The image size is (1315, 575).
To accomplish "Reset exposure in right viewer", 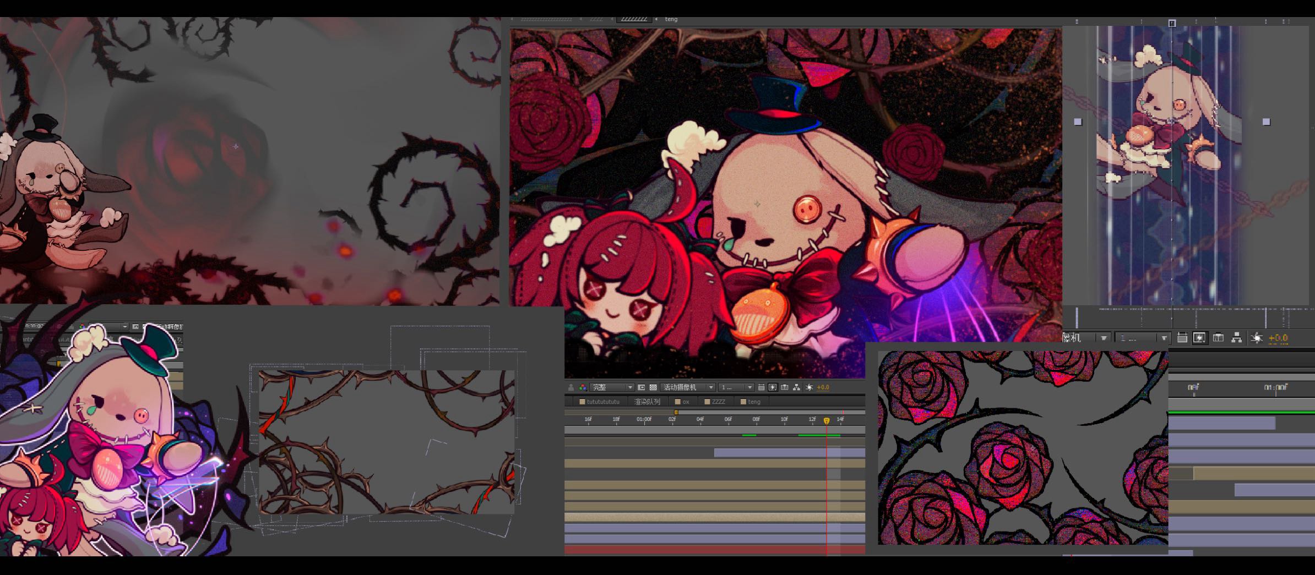I will click(1257, 338).
